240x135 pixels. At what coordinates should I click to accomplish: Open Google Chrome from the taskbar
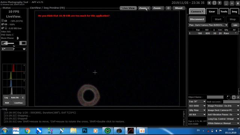coord(27,131)
